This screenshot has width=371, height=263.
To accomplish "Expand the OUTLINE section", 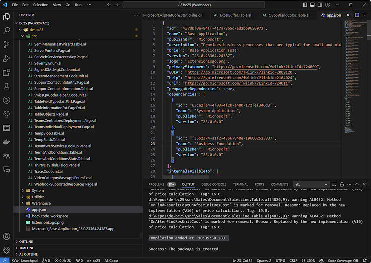I will tap(26, 241).
